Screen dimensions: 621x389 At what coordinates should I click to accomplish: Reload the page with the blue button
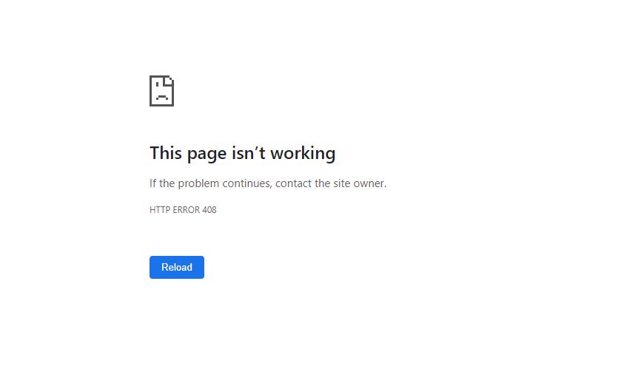point(177,267)
